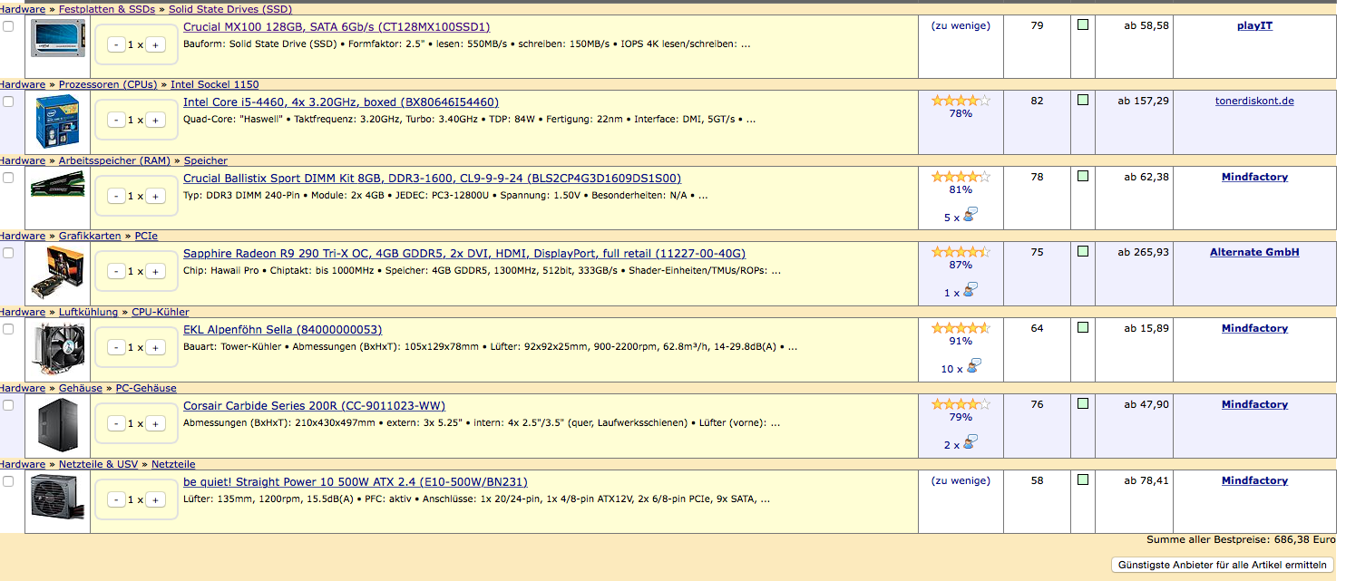Toggle green availability box for Intel Core i5-4460
The image size is (1346, 581).
point(1083,101)
